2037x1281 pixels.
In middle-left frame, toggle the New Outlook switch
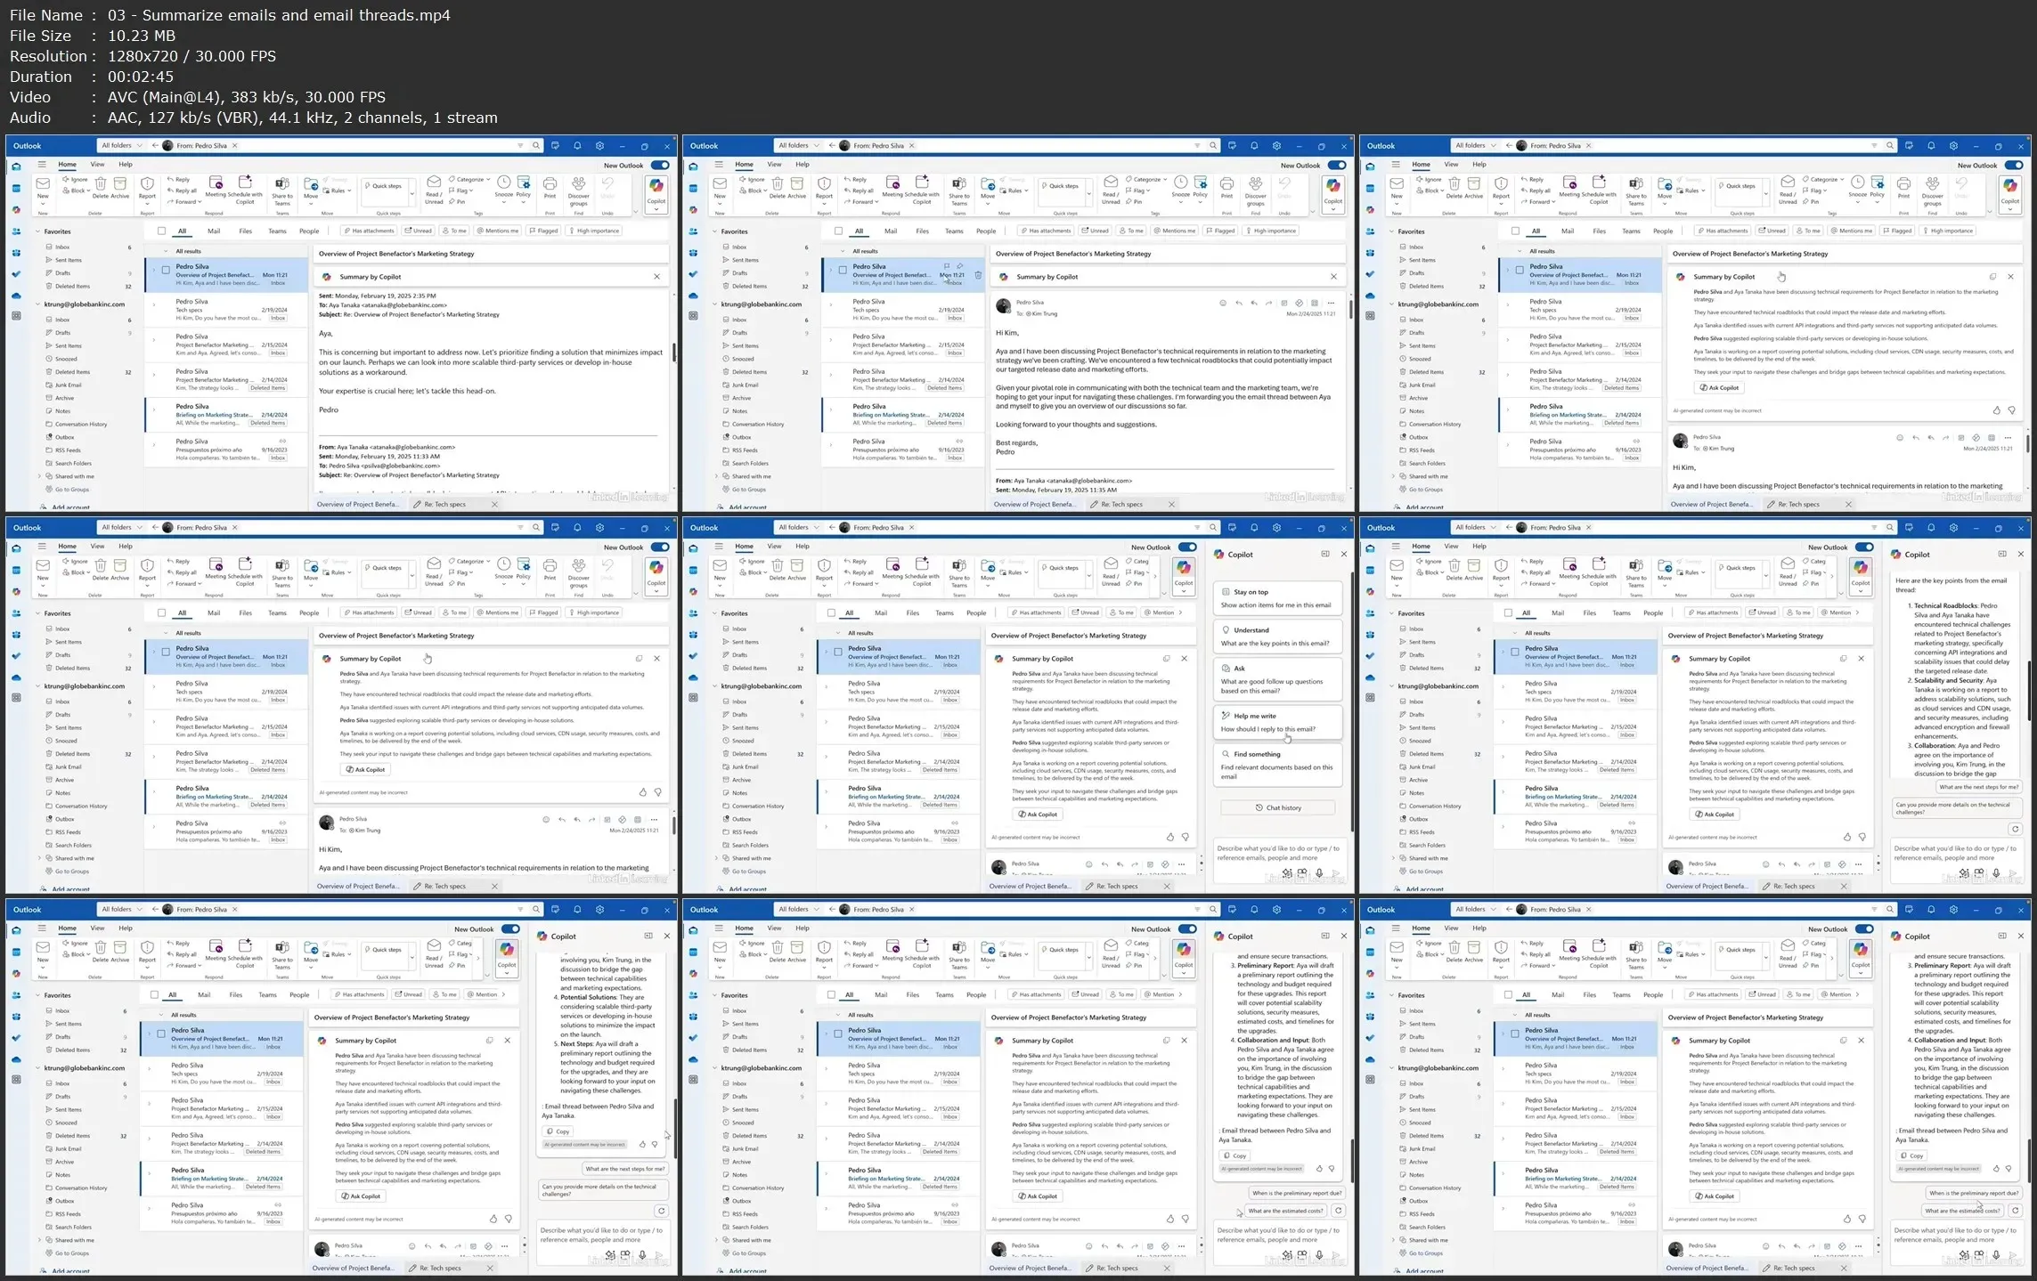(660, 547)
